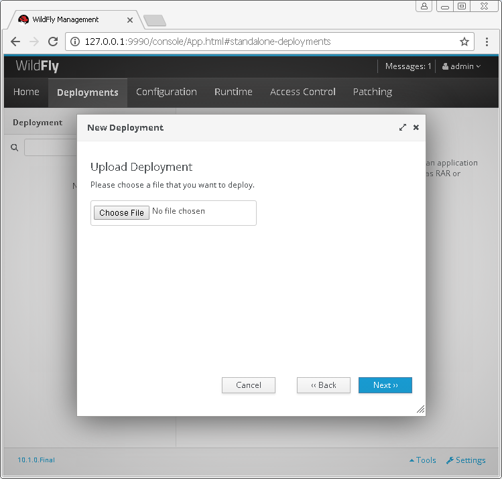Click the Chrome user profile icon

pyautogui.click(x=424, y=6)
